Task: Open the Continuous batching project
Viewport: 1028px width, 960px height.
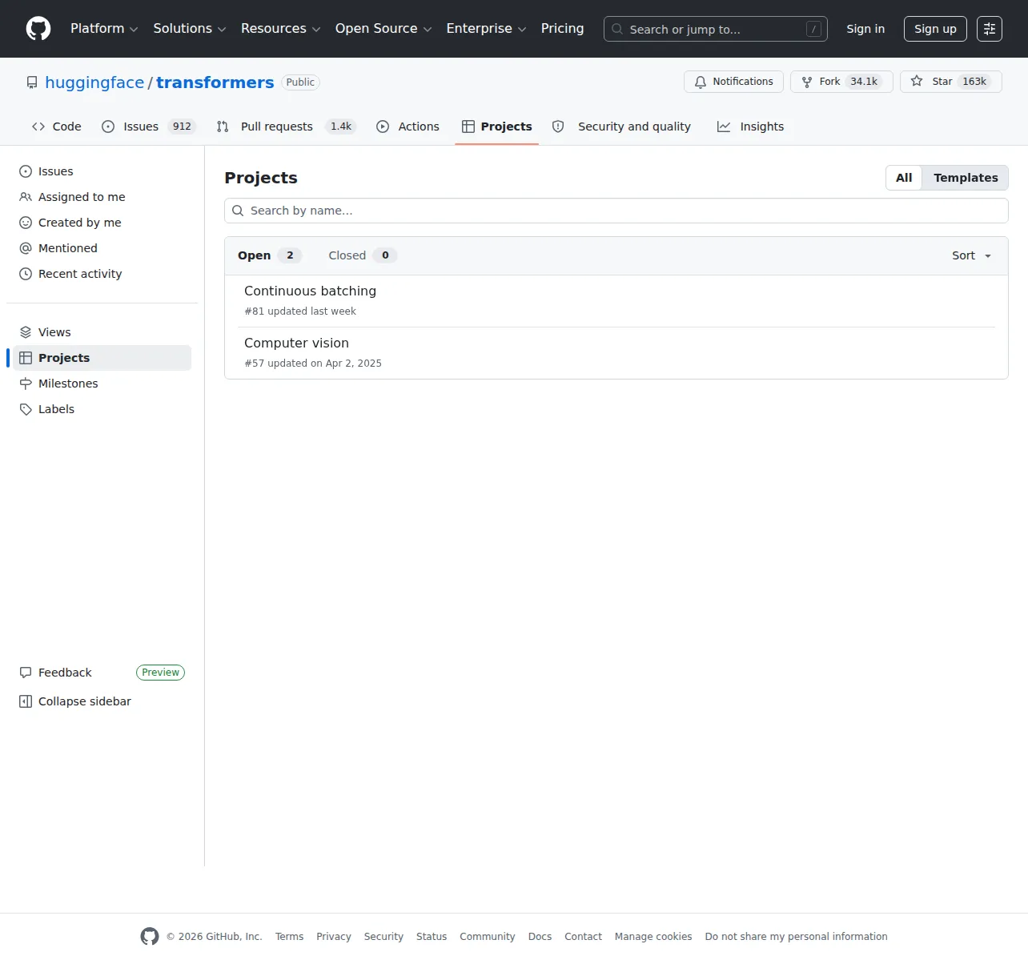Action: 310,291
